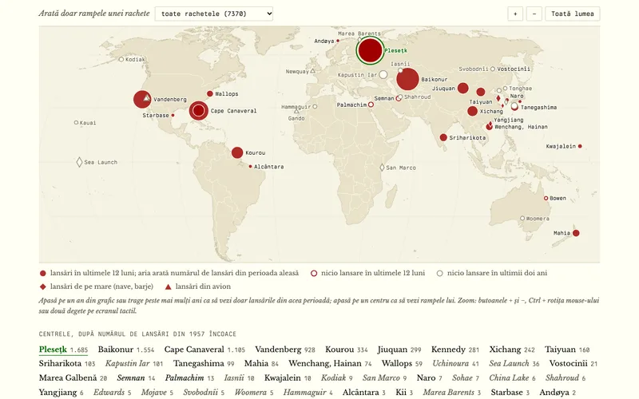Select the large Plesețk circle on the map

pyautogui.click(x=370, y=50)
